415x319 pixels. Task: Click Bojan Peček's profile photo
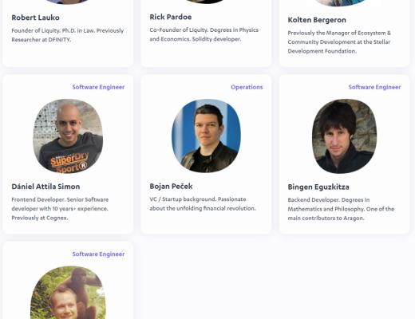click(x=206, y=136)
